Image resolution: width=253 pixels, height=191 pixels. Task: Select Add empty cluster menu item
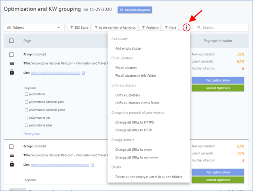tap(128, 48)
